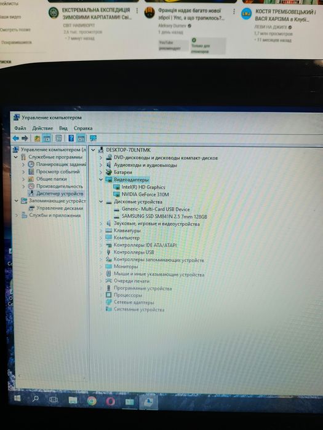The height and width of the screenshot is (430, 323).
Task: Expand Просмотр событий in left tree
Action: [x=23, y=171]
